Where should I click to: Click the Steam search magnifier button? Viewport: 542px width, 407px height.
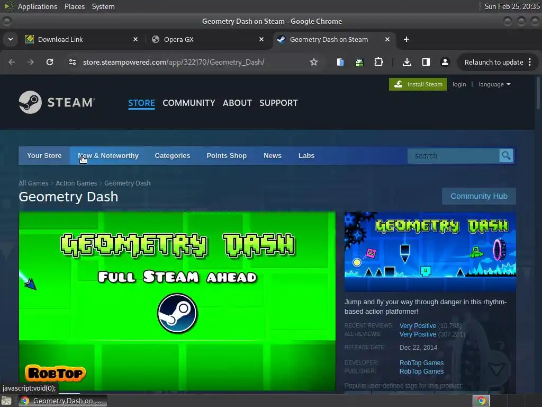(x=506, y=156)
